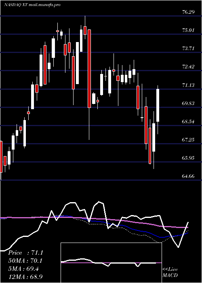
Task: Click the 68.54 price axis label
Action: click(188, 121)
